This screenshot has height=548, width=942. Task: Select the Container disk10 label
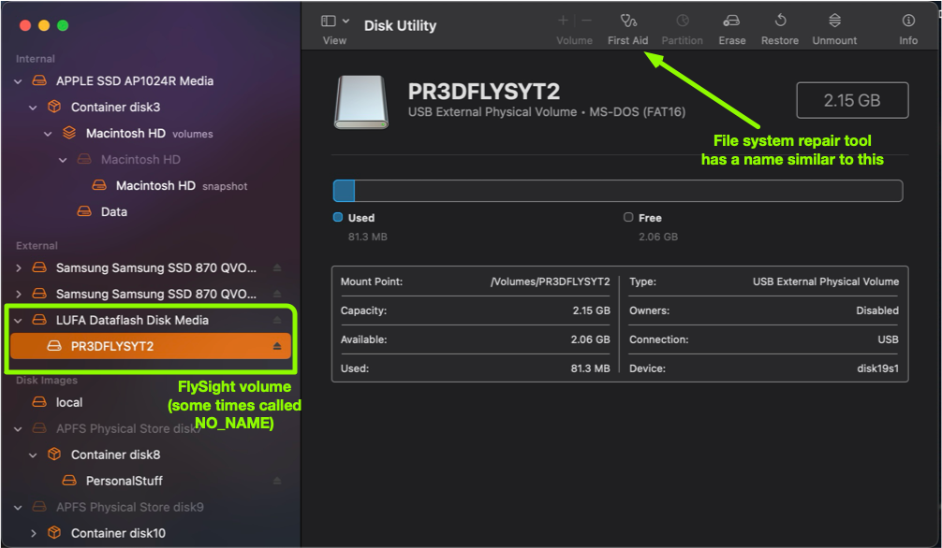pos(118,533)
